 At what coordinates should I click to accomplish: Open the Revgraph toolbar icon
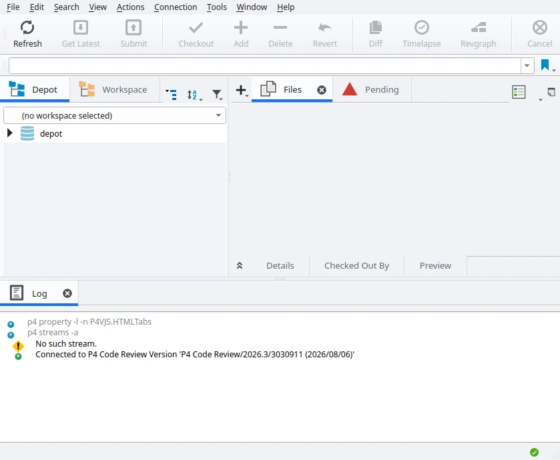(478, 27)
